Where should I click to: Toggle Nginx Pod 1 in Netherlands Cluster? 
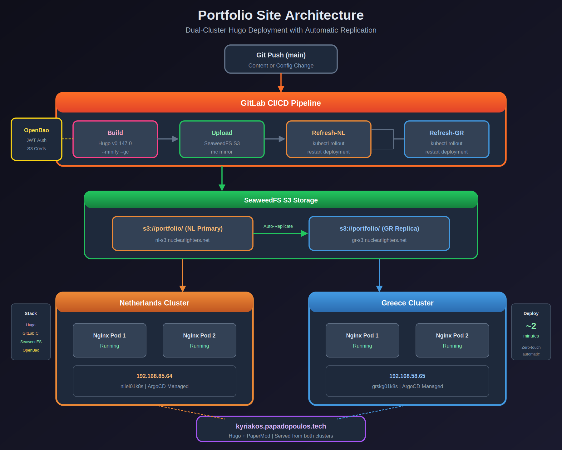click(109, 340)
